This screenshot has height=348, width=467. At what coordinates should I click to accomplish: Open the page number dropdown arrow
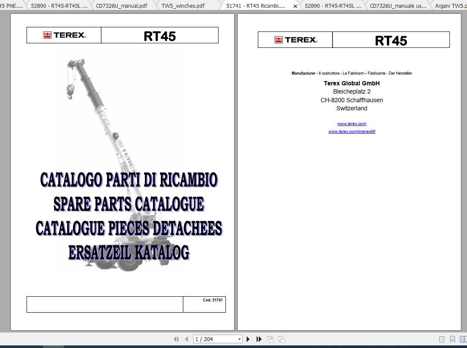pyautogui.click(x=240, y=339)
